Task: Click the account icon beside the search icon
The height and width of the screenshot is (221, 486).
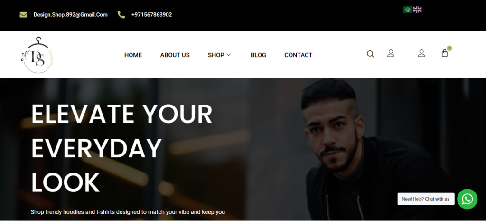Action: point(391,53)
